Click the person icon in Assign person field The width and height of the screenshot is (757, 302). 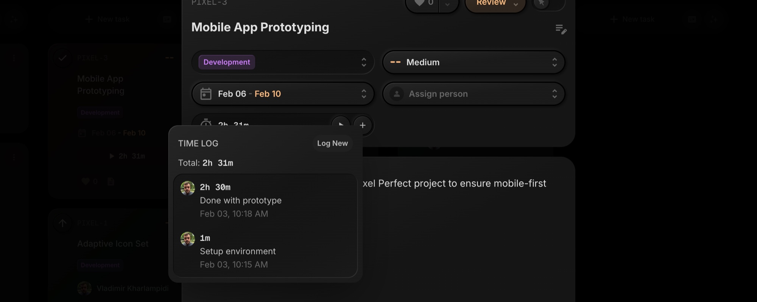point(397,94)
